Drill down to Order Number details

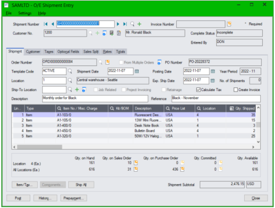[107, 62]
